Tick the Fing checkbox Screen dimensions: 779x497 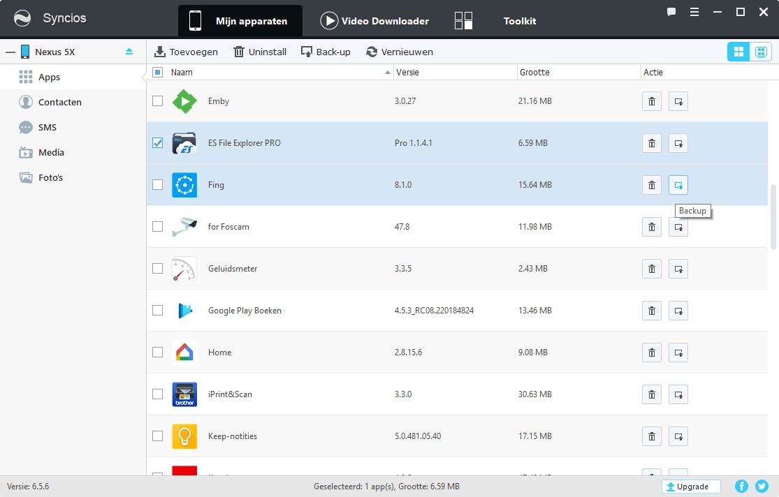[x=157, y=185]
